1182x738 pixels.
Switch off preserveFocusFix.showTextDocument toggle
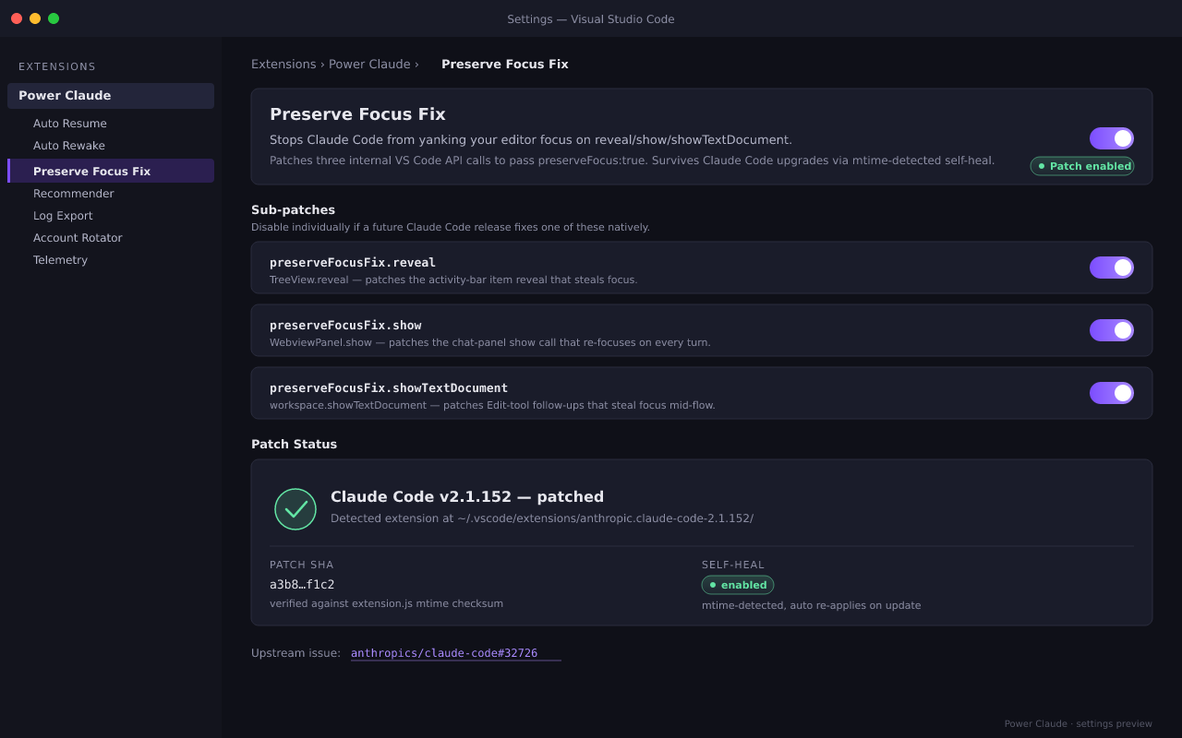click(x=1112, y=393)
